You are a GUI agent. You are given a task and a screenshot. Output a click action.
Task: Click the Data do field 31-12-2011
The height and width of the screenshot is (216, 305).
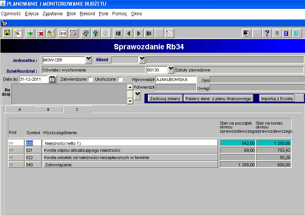click(x=33, y=80)
